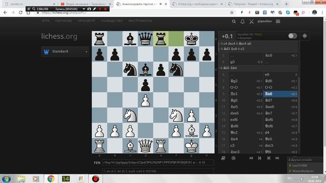This screenshot has width=326, height=183.
Task: Open the hamburger menu beside pipealiev
Action: tap(278, 21)
